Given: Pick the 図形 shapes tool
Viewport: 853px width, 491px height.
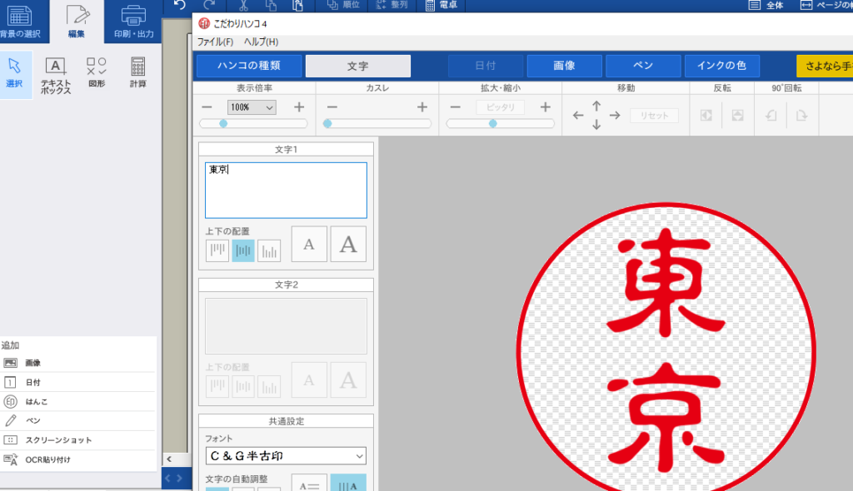Looking at the screenshot, I should click(x=97, y=73).
